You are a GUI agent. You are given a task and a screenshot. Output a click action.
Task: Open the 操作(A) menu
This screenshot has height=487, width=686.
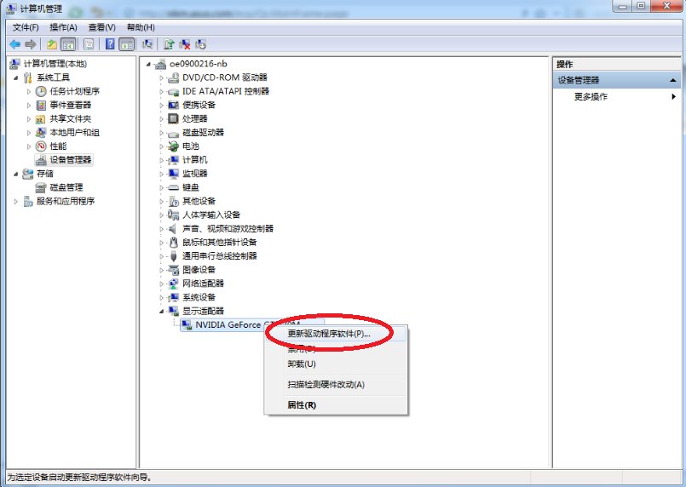point(63,27)
